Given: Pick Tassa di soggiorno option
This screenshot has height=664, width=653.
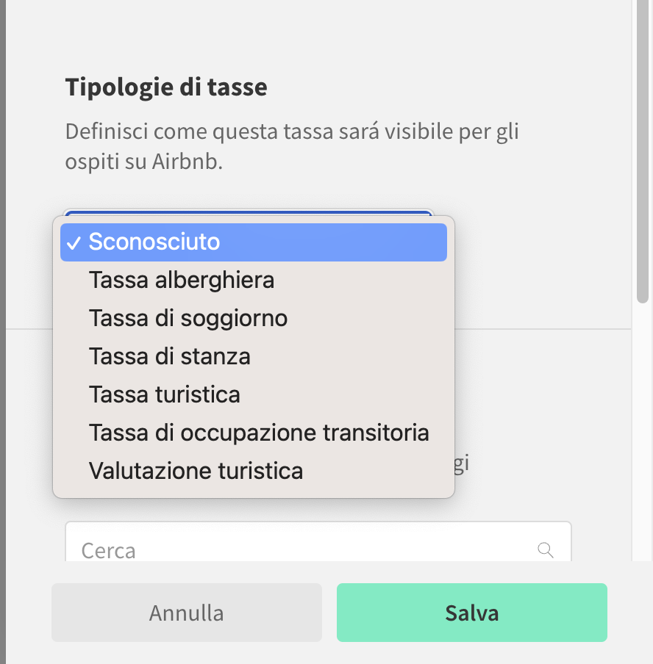Looking at the screenshot, I should pos(254,318).
